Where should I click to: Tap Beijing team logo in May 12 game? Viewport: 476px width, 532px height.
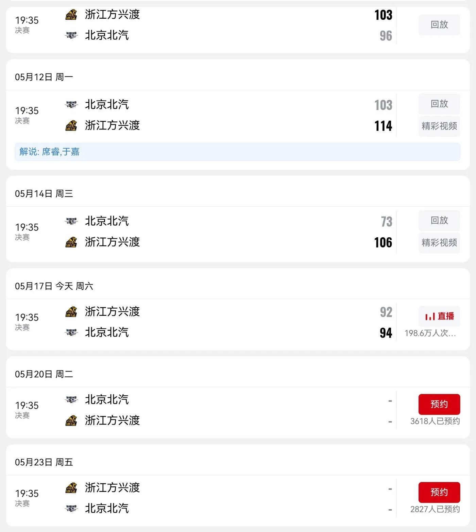[x=71, y=104]
